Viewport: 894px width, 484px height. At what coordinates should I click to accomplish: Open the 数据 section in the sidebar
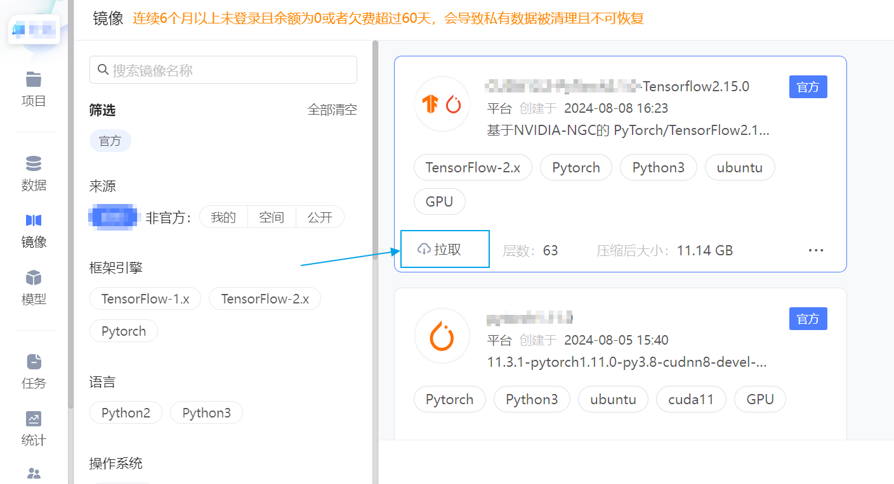click(x=33, y=172)
